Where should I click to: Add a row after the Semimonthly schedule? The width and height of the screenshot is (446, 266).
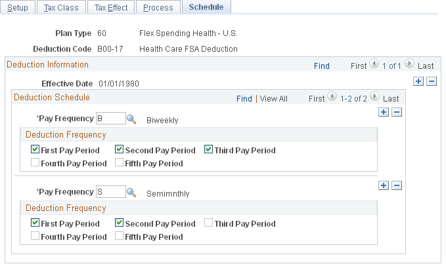point(384,185)
